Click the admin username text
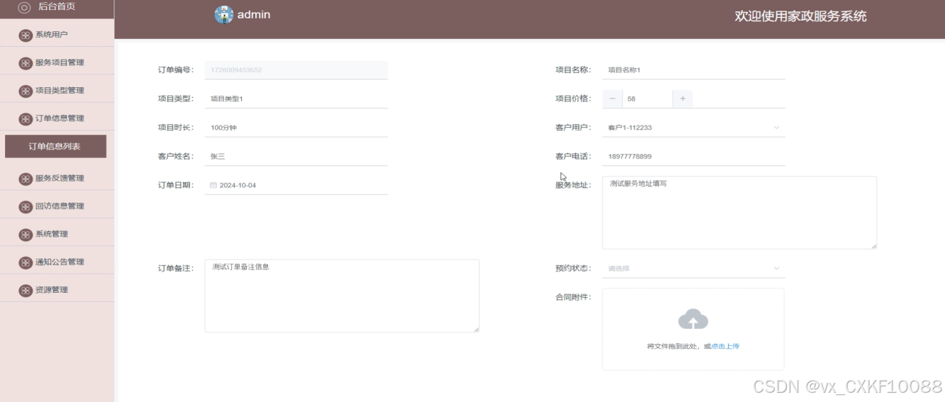This screenshot has width=945, height=402. (x=254, y=15)
